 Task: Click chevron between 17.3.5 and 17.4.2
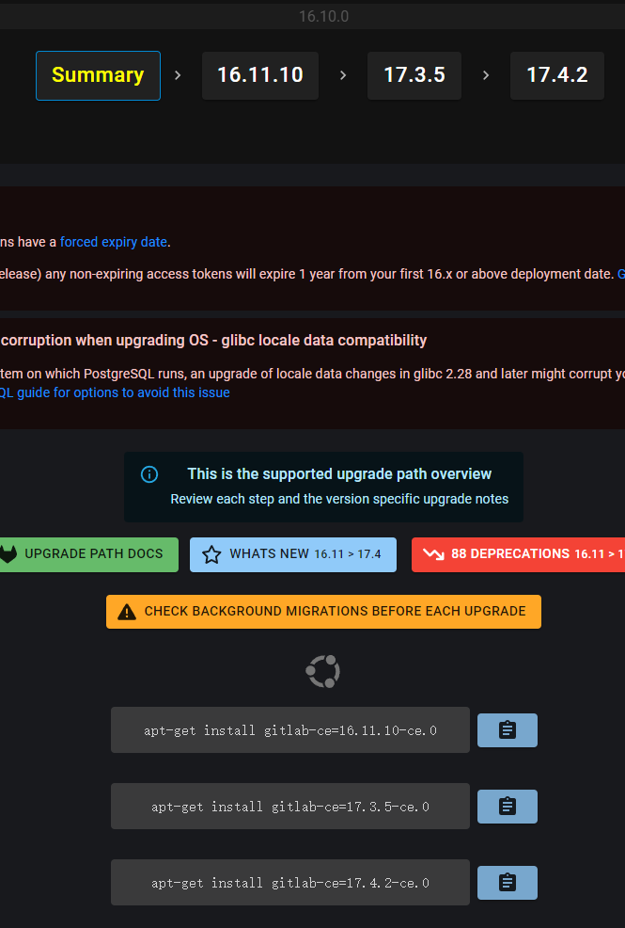click(x=486, y=75)
